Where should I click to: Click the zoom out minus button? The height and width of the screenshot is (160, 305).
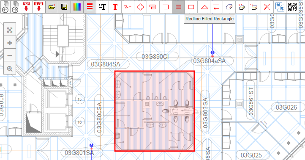pos(10,55)
